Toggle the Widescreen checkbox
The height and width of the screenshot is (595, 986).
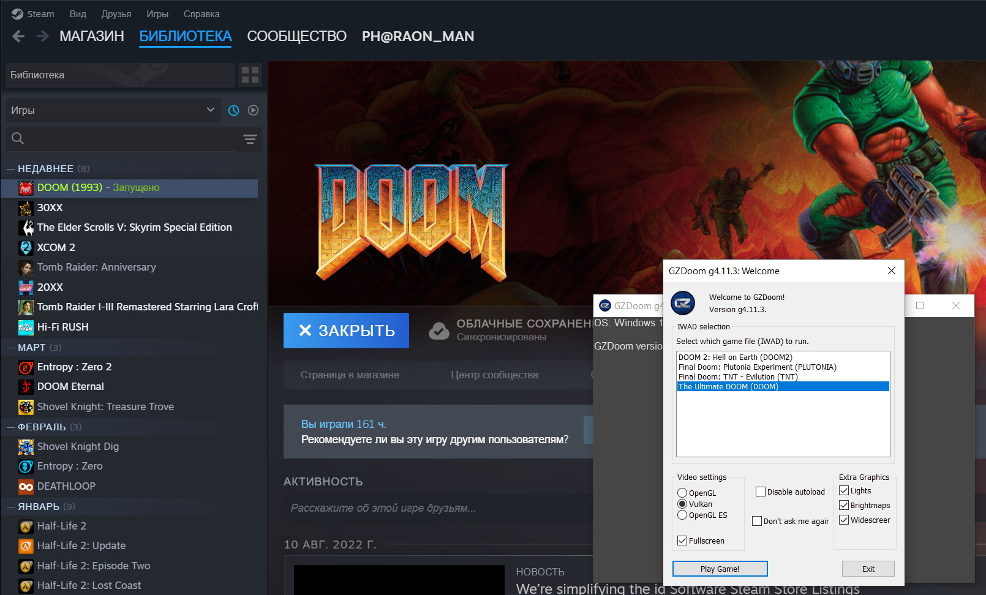point(844,520)
